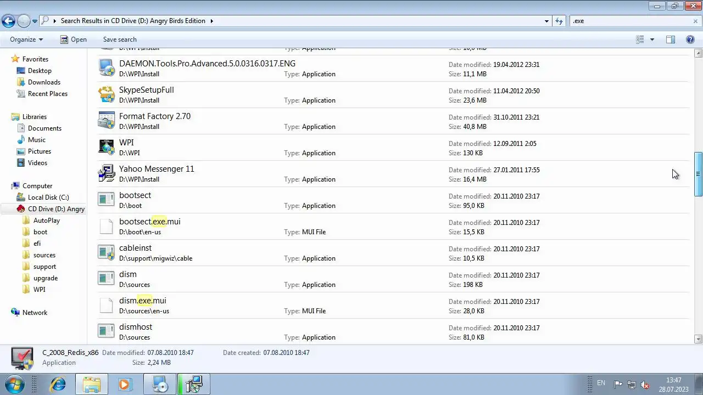Select the bootsect application icon

pos(107,200)
